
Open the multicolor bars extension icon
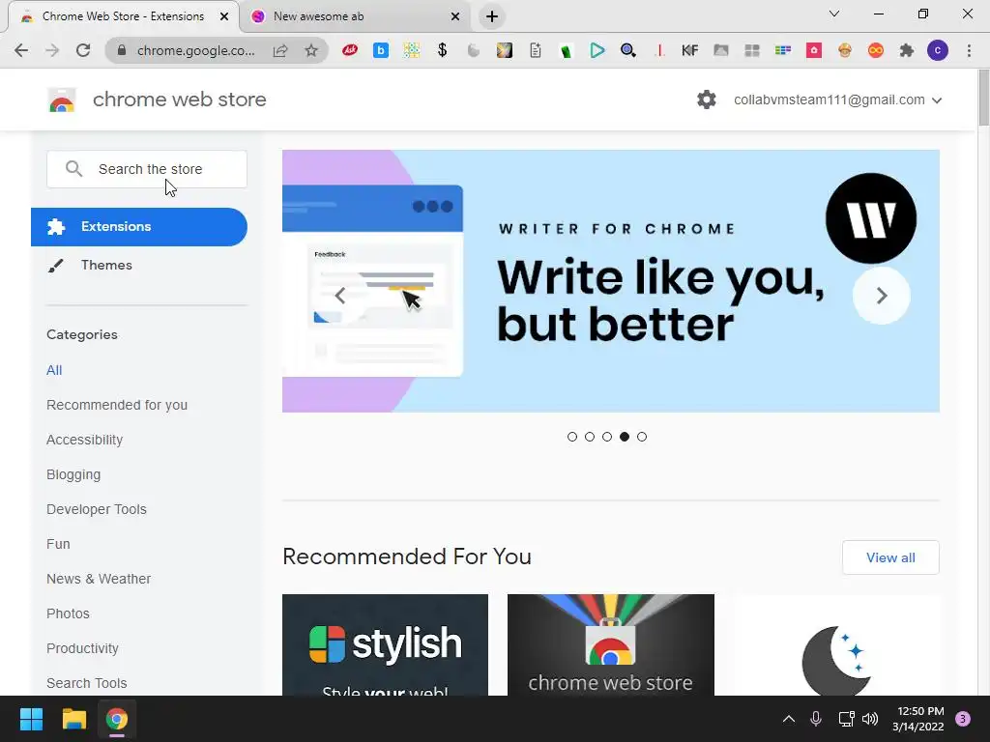tap(783, 50)
